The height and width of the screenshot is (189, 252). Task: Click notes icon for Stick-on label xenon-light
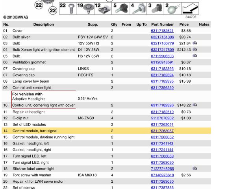pyautogui.click(x=195, y=169)
